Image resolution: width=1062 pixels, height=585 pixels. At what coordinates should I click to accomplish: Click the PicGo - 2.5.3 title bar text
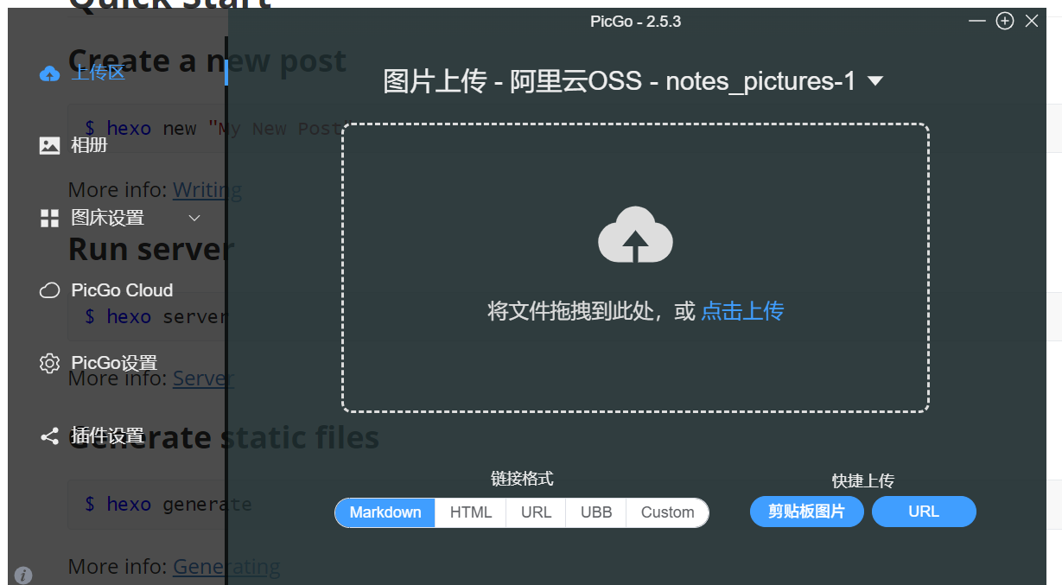636,22
